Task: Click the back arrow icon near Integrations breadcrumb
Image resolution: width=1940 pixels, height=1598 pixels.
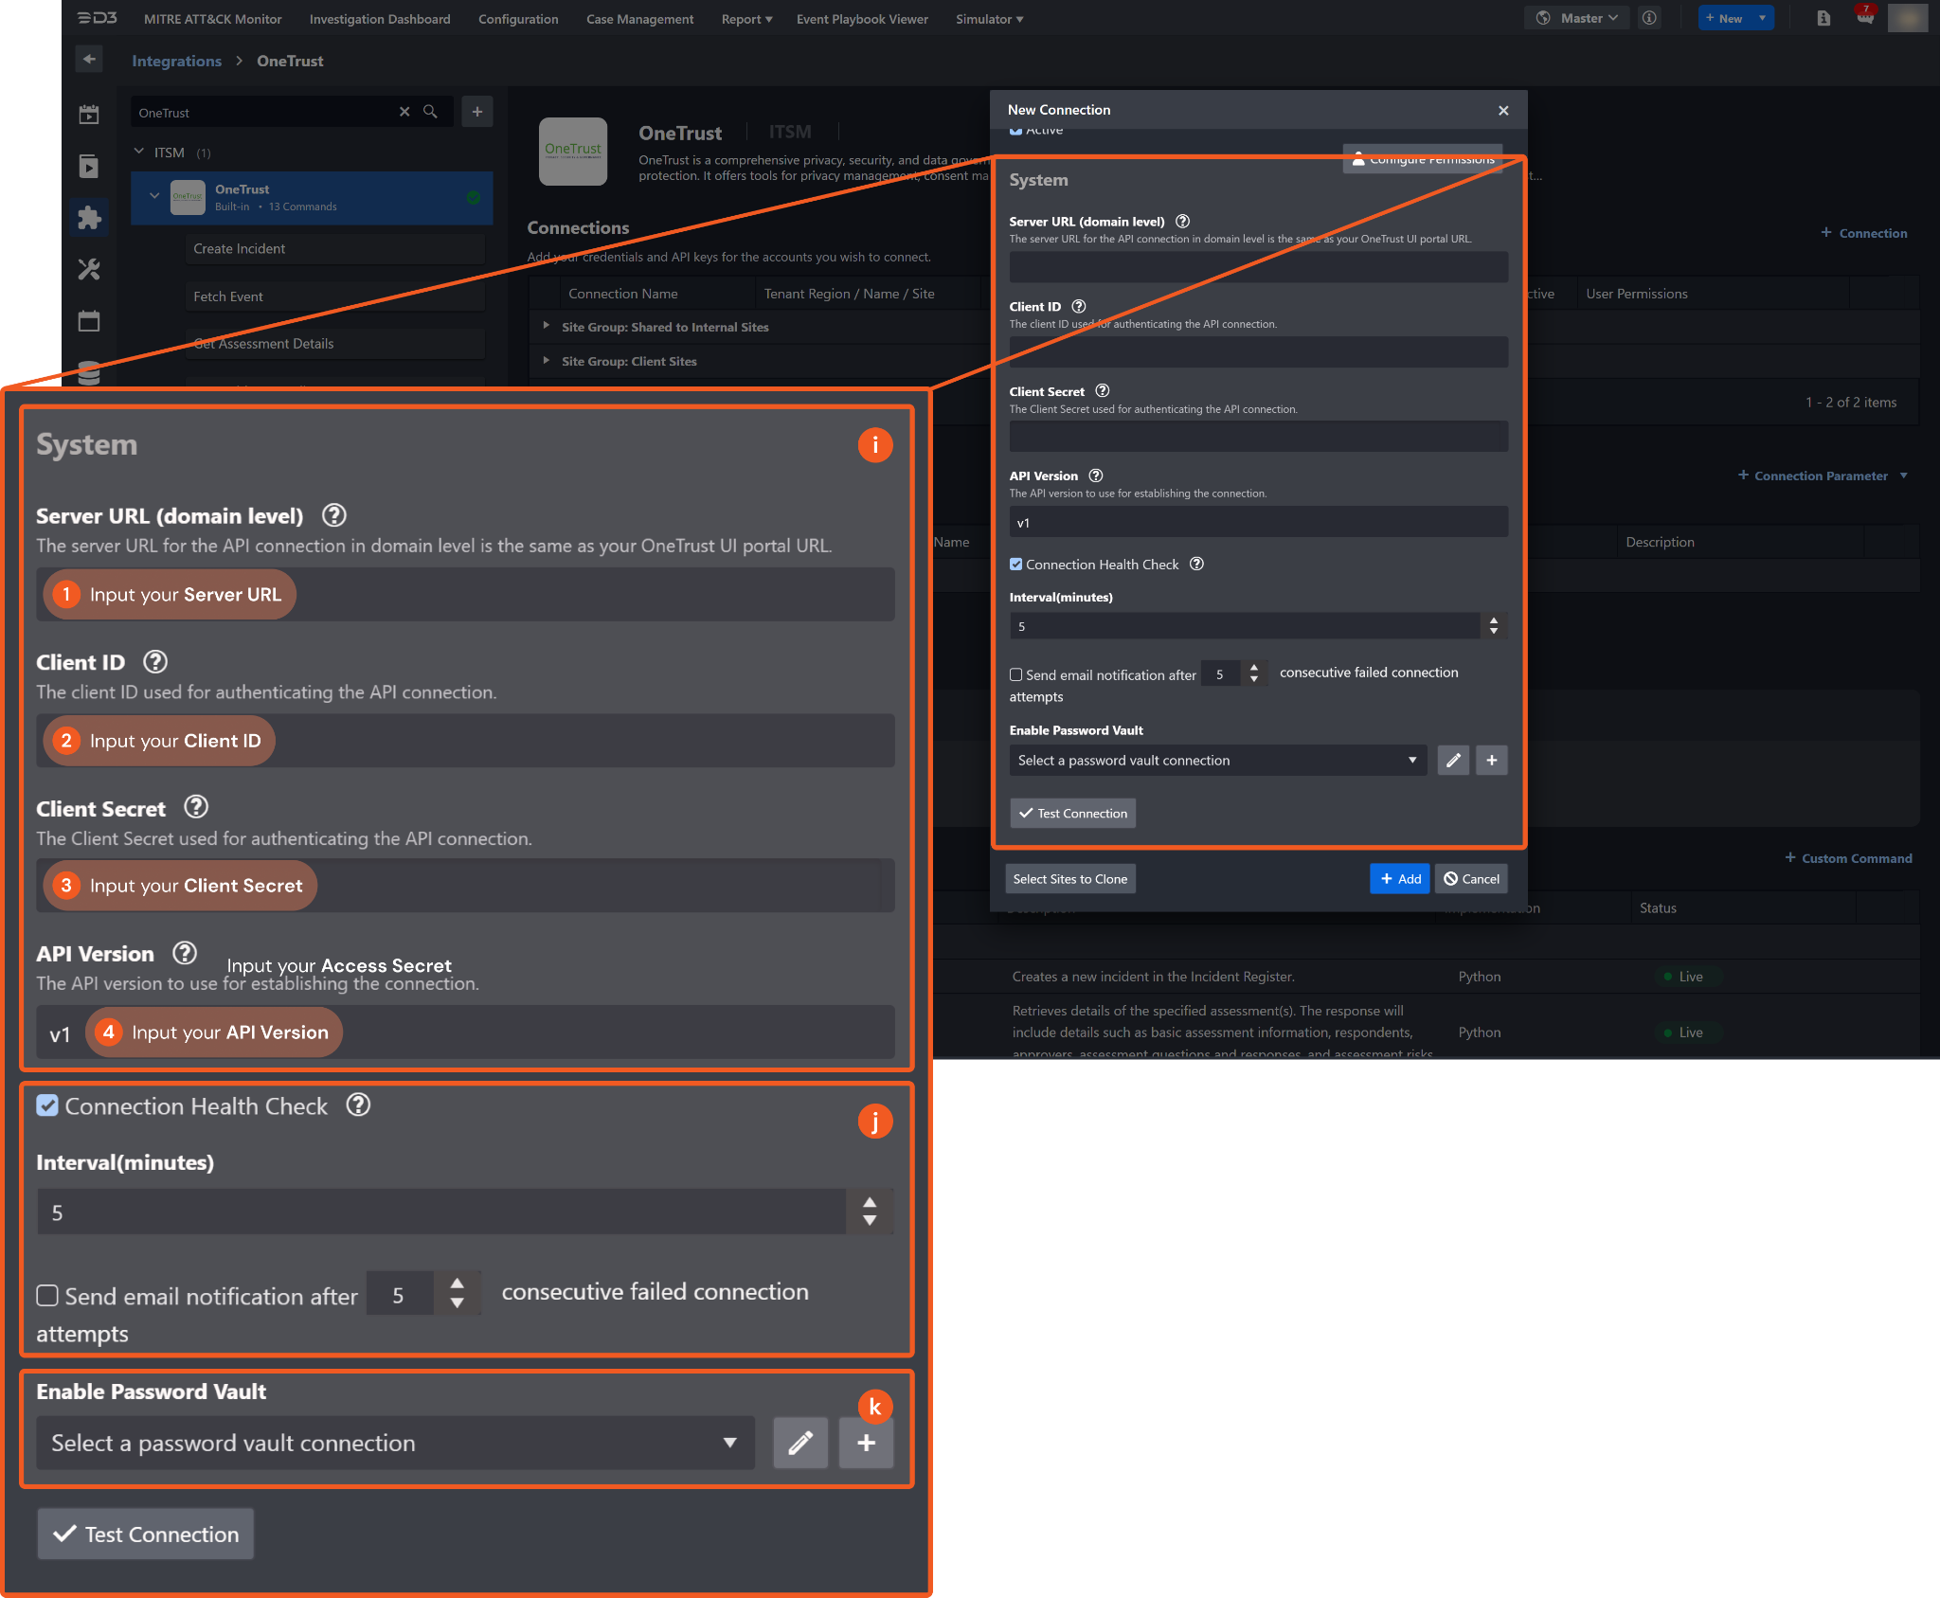Action: coord(89,60)
